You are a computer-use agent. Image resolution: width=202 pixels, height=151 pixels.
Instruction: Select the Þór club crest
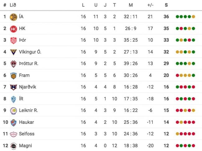13,40
